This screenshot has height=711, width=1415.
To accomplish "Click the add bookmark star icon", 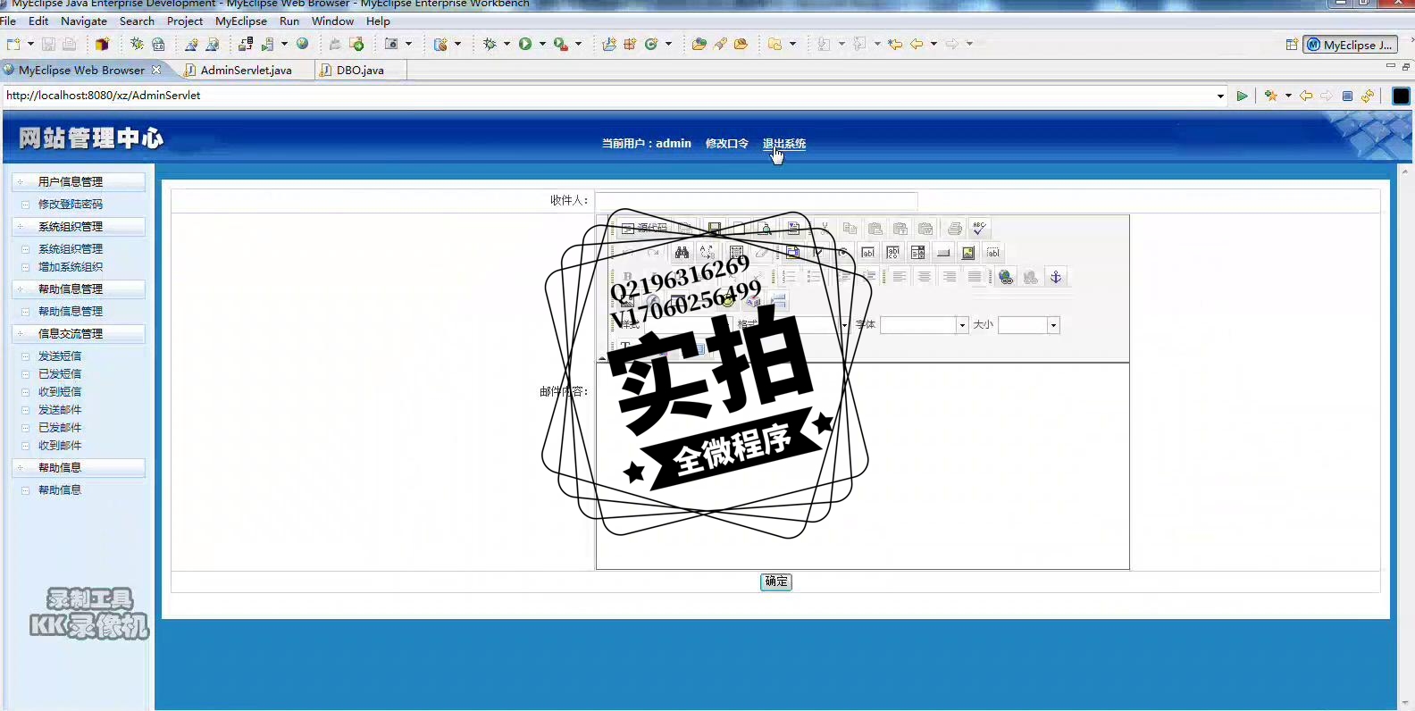I will pos(1271,96).
